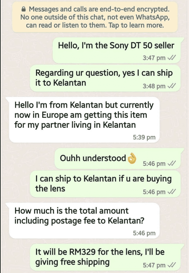Click the 5:39 pm timestamp
Screen dimensions: 189x273
point(144,137)
